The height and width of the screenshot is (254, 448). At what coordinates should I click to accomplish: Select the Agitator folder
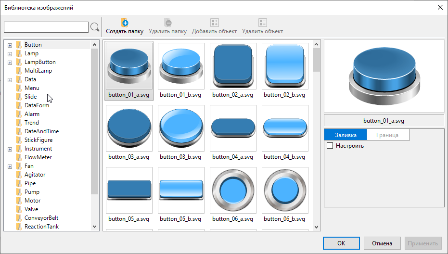tap(35, 175)
